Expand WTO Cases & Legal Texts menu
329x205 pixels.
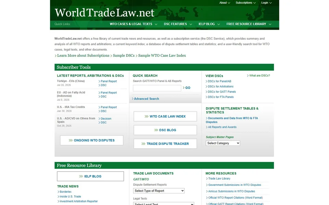click(133, 24)
